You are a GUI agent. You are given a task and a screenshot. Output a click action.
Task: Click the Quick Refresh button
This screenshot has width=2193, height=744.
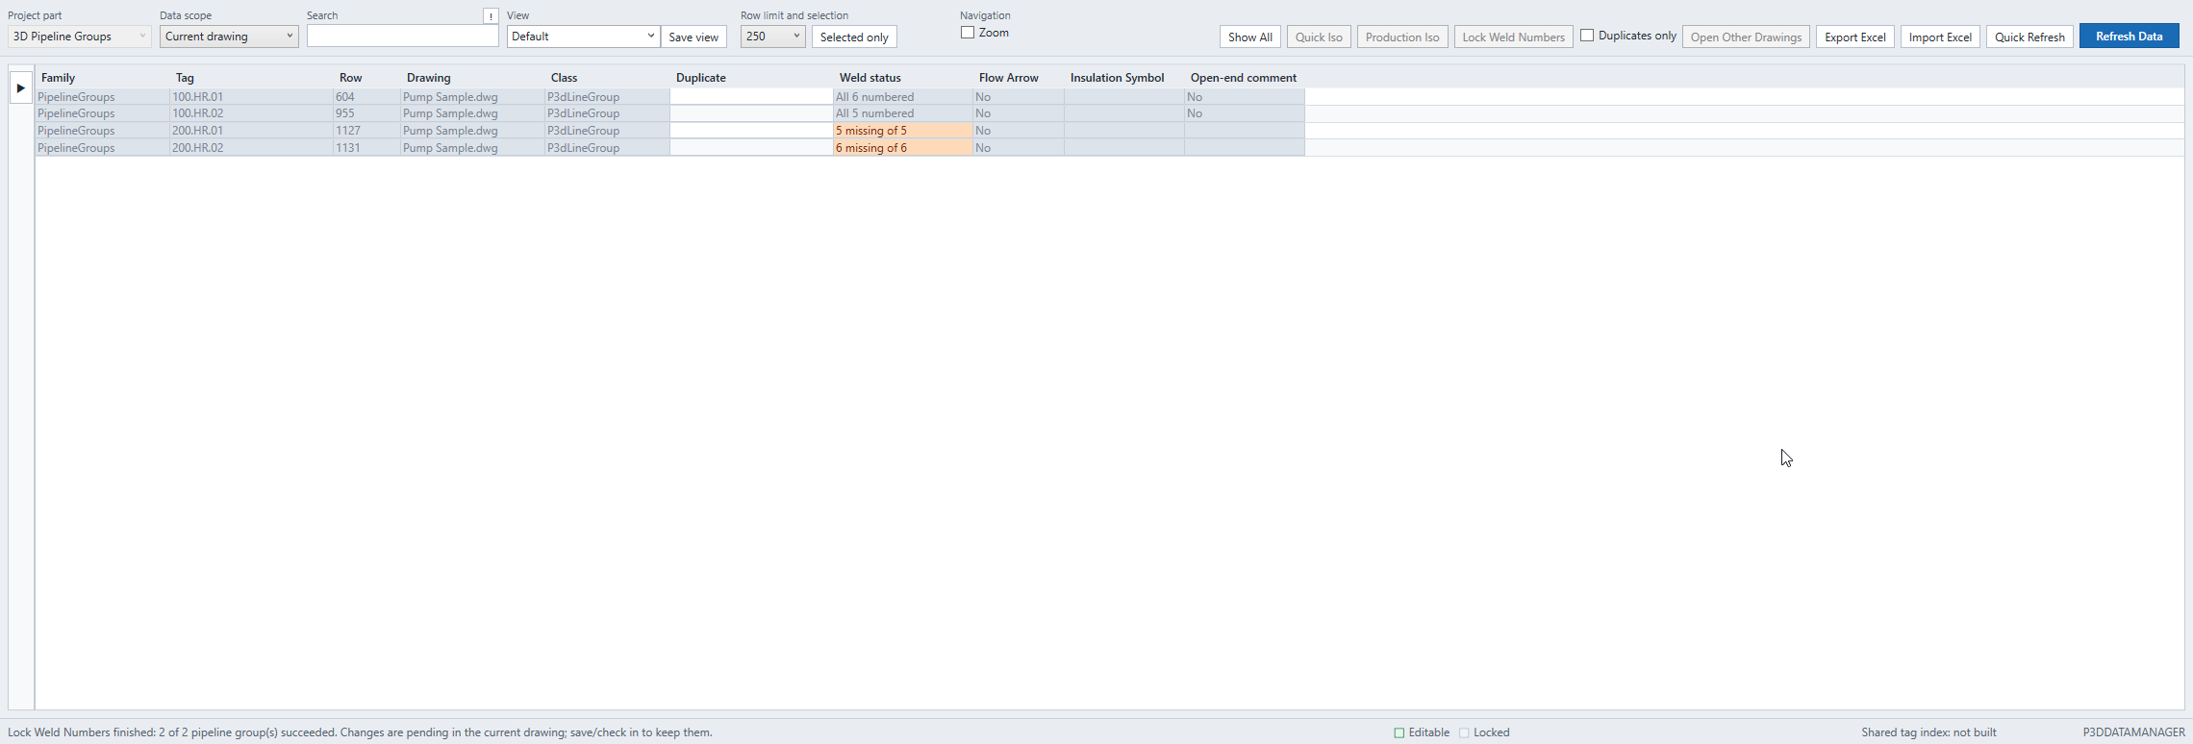(2029, 37)
